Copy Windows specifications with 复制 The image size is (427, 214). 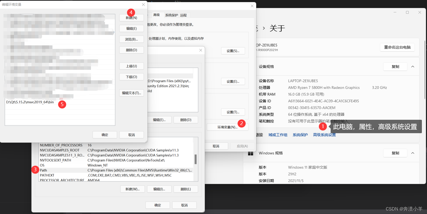(x=395, y=153)
